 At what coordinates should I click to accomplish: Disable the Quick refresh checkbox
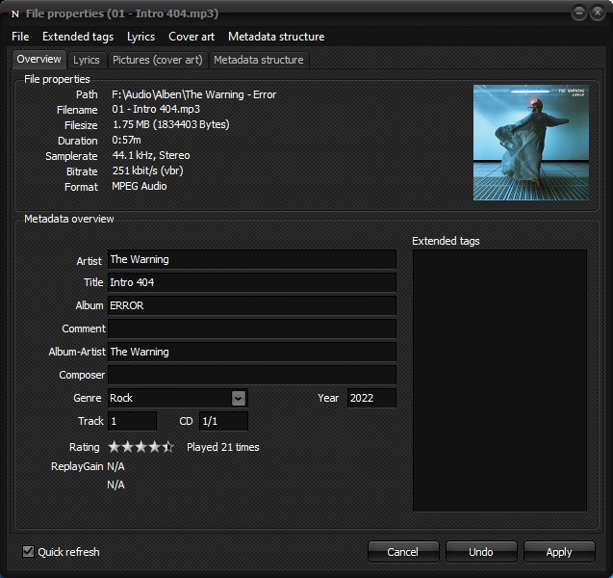(x=28, y=552)
